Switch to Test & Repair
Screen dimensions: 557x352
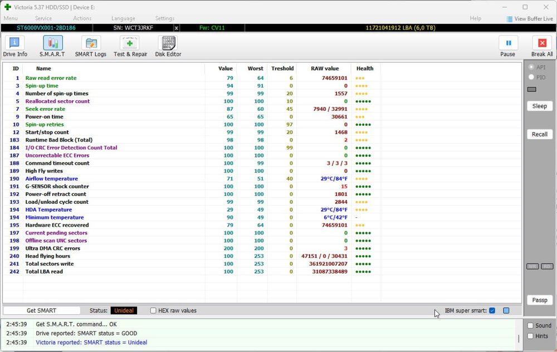click(130, 46)
